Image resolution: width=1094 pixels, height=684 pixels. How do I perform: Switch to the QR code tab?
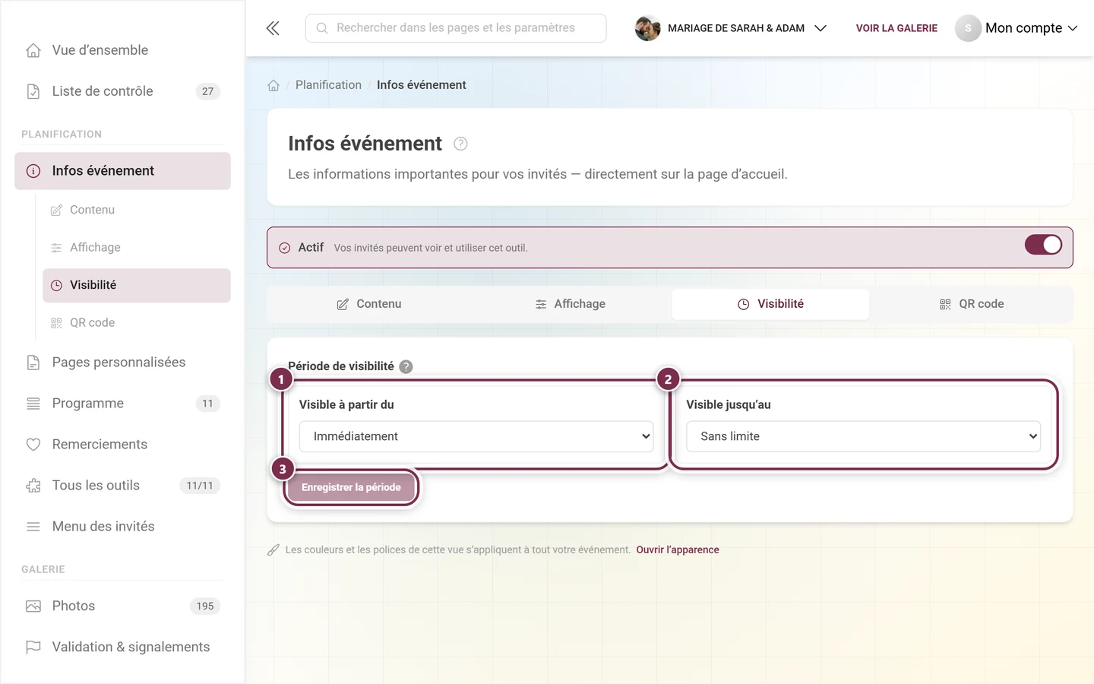971,304
